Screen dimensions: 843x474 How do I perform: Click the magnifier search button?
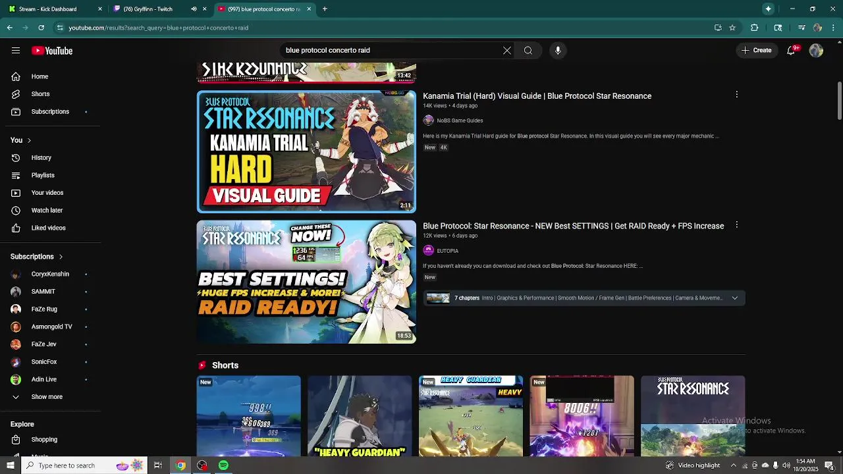point(528,50)
